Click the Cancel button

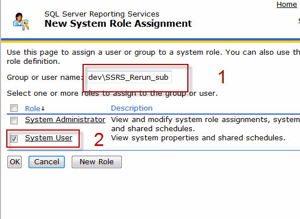coord(47,162)
